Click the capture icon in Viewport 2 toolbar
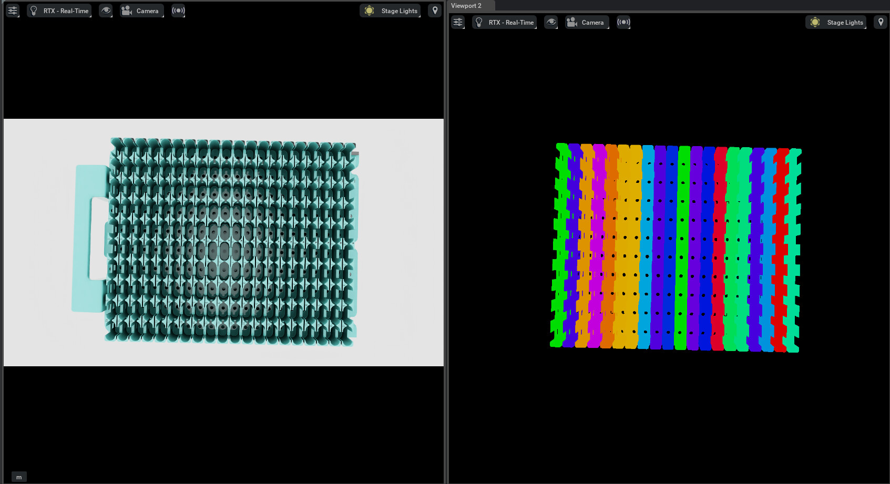 (x=623, y=22)
